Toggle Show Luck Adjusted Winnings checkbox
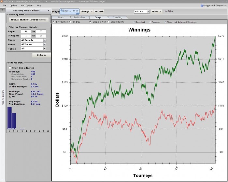 tap(165, 22)
